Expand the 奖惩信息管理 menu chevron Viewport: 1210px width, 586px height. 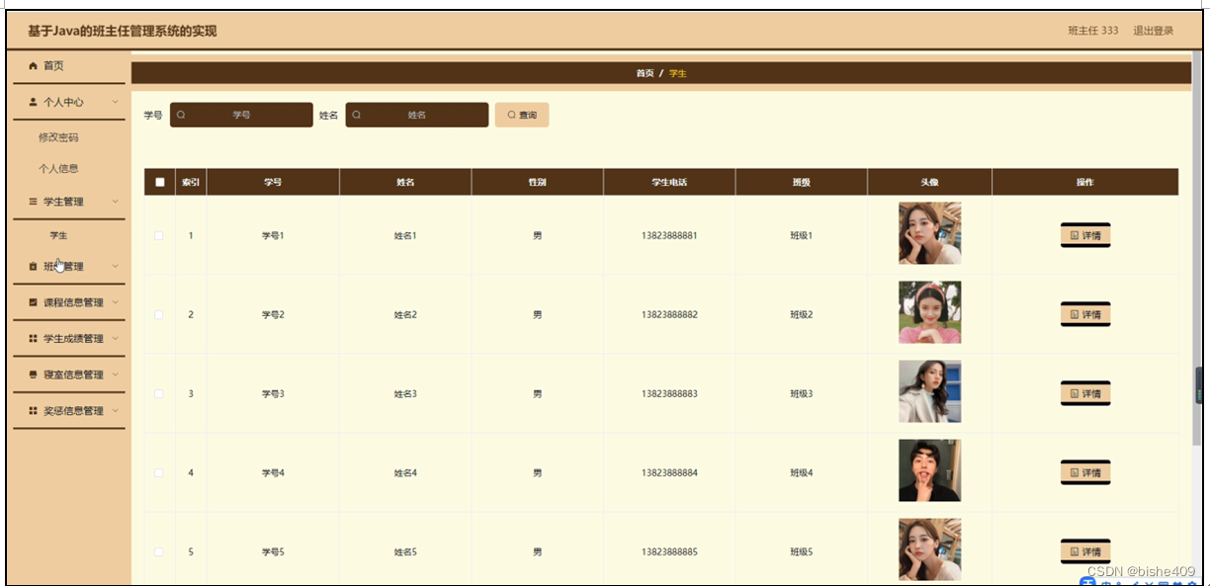click(116, 411)
